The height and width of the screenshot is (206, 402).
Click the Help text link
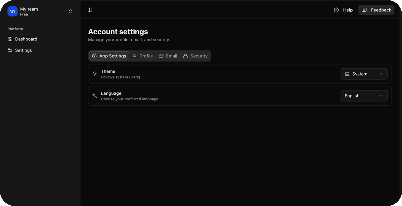[348, 10]
